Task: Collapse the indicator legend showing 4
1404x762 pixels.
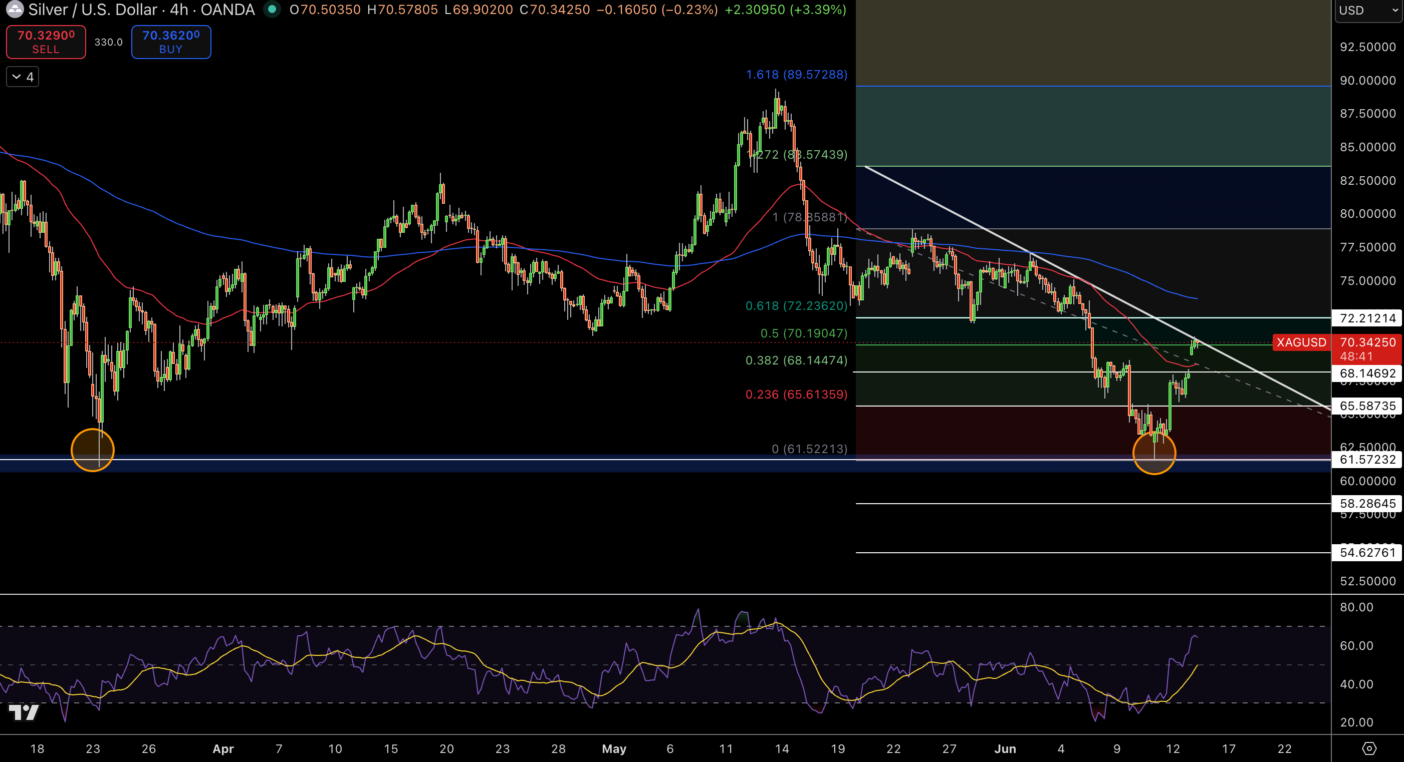Action: point(23,77)
